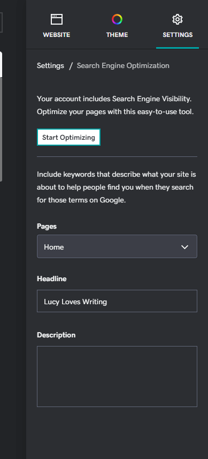Focus the Headline field Lucy Loves Writing
The image size is (208, 459).
pos(117,301)
